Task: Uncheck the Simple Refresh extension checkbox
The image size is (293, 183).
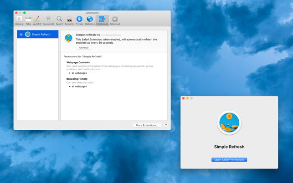Action: coord(21,34)
